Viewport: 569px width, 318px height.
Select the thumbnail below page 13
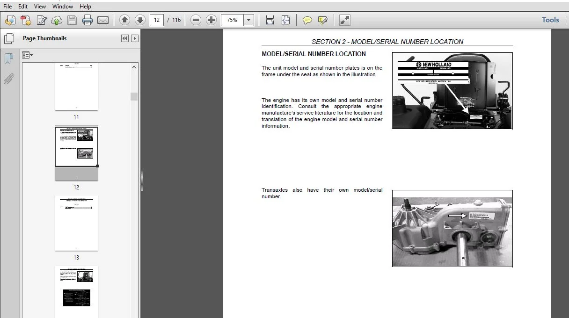point(76,292)
